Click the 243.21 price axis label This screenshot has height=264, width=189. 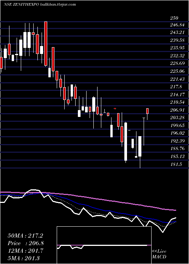pos(177,32)
